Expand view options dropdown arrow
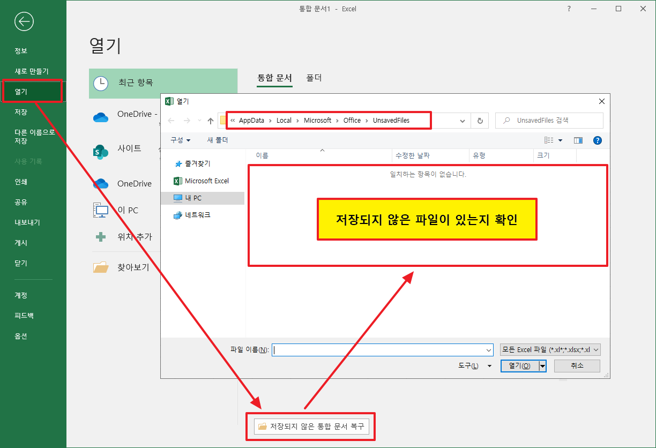Viewport: 656px width, 448px height. (x=560, y=140)
